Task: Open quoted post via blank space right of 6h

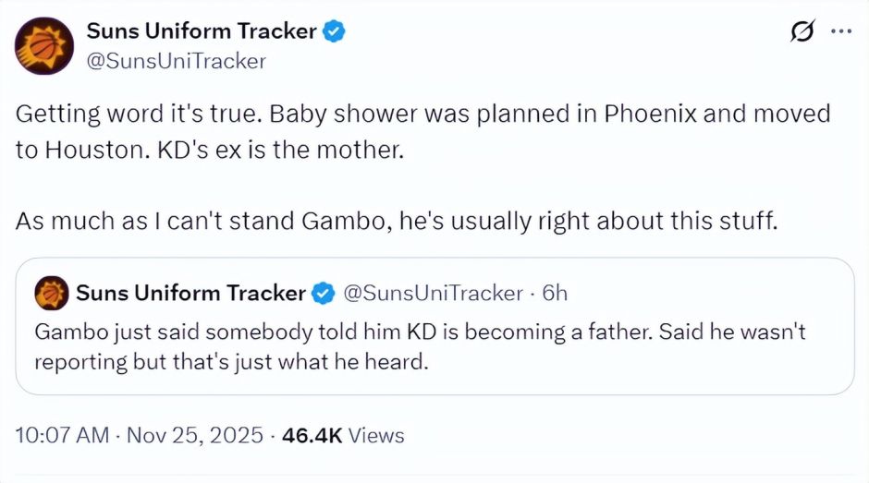Action: pos(703,294)
